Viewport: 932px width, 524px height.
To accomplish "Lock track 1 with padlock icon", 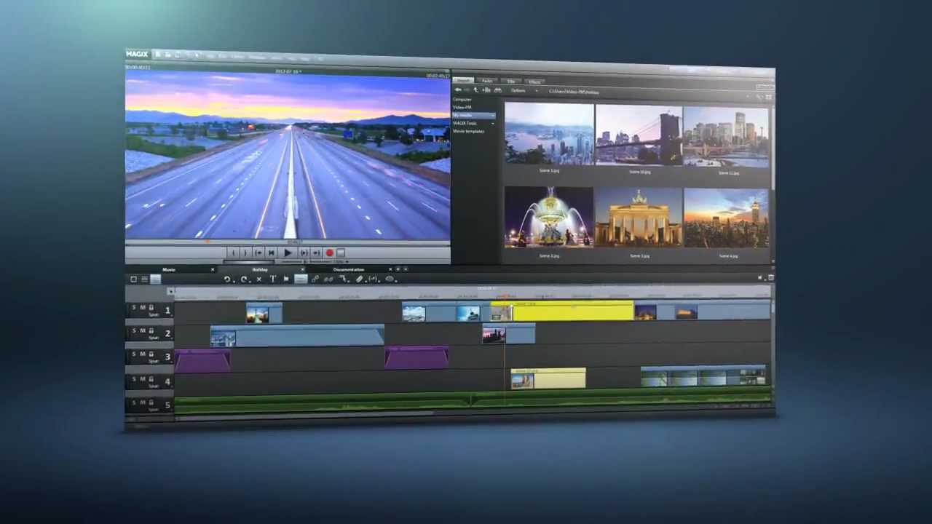I will [x=151, y=307].
